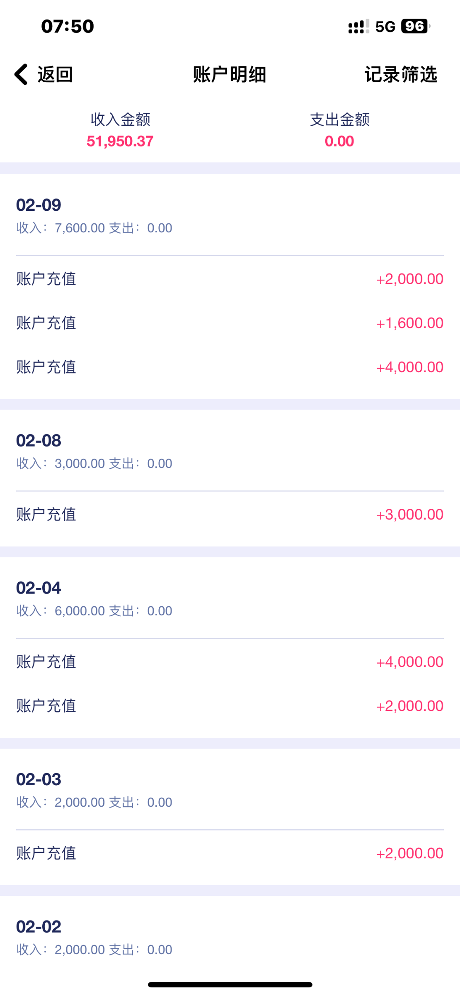
Task: Tap the battery level indicator
Action: coord(415,27)
